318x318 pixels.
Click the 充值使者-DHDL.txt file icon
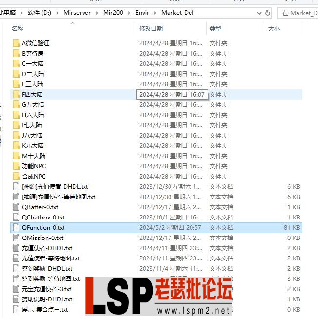[16, 248]
